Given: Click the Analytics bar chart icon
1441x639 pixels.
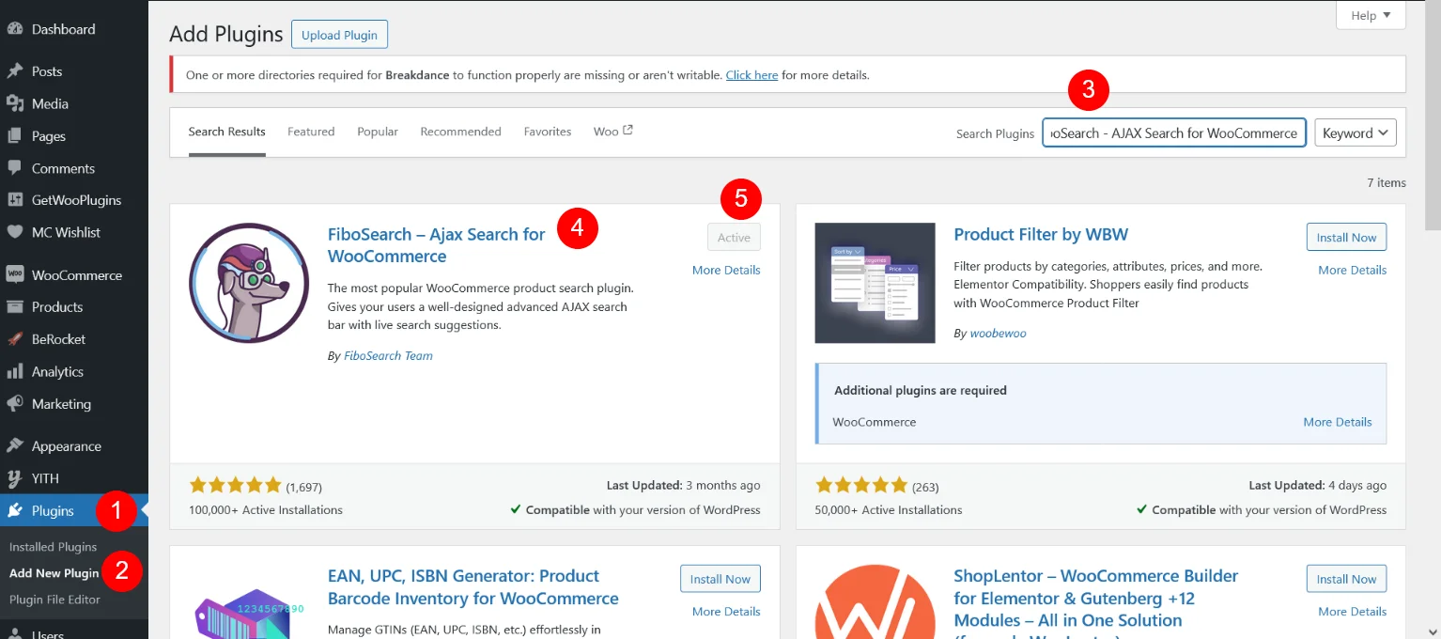Looking at the screenshot, I should tap(15, 372).
